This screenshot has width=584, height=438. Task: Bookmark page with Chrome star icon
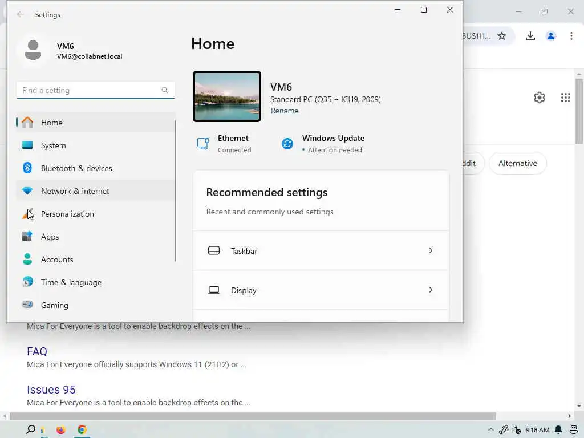coord(502,36)
